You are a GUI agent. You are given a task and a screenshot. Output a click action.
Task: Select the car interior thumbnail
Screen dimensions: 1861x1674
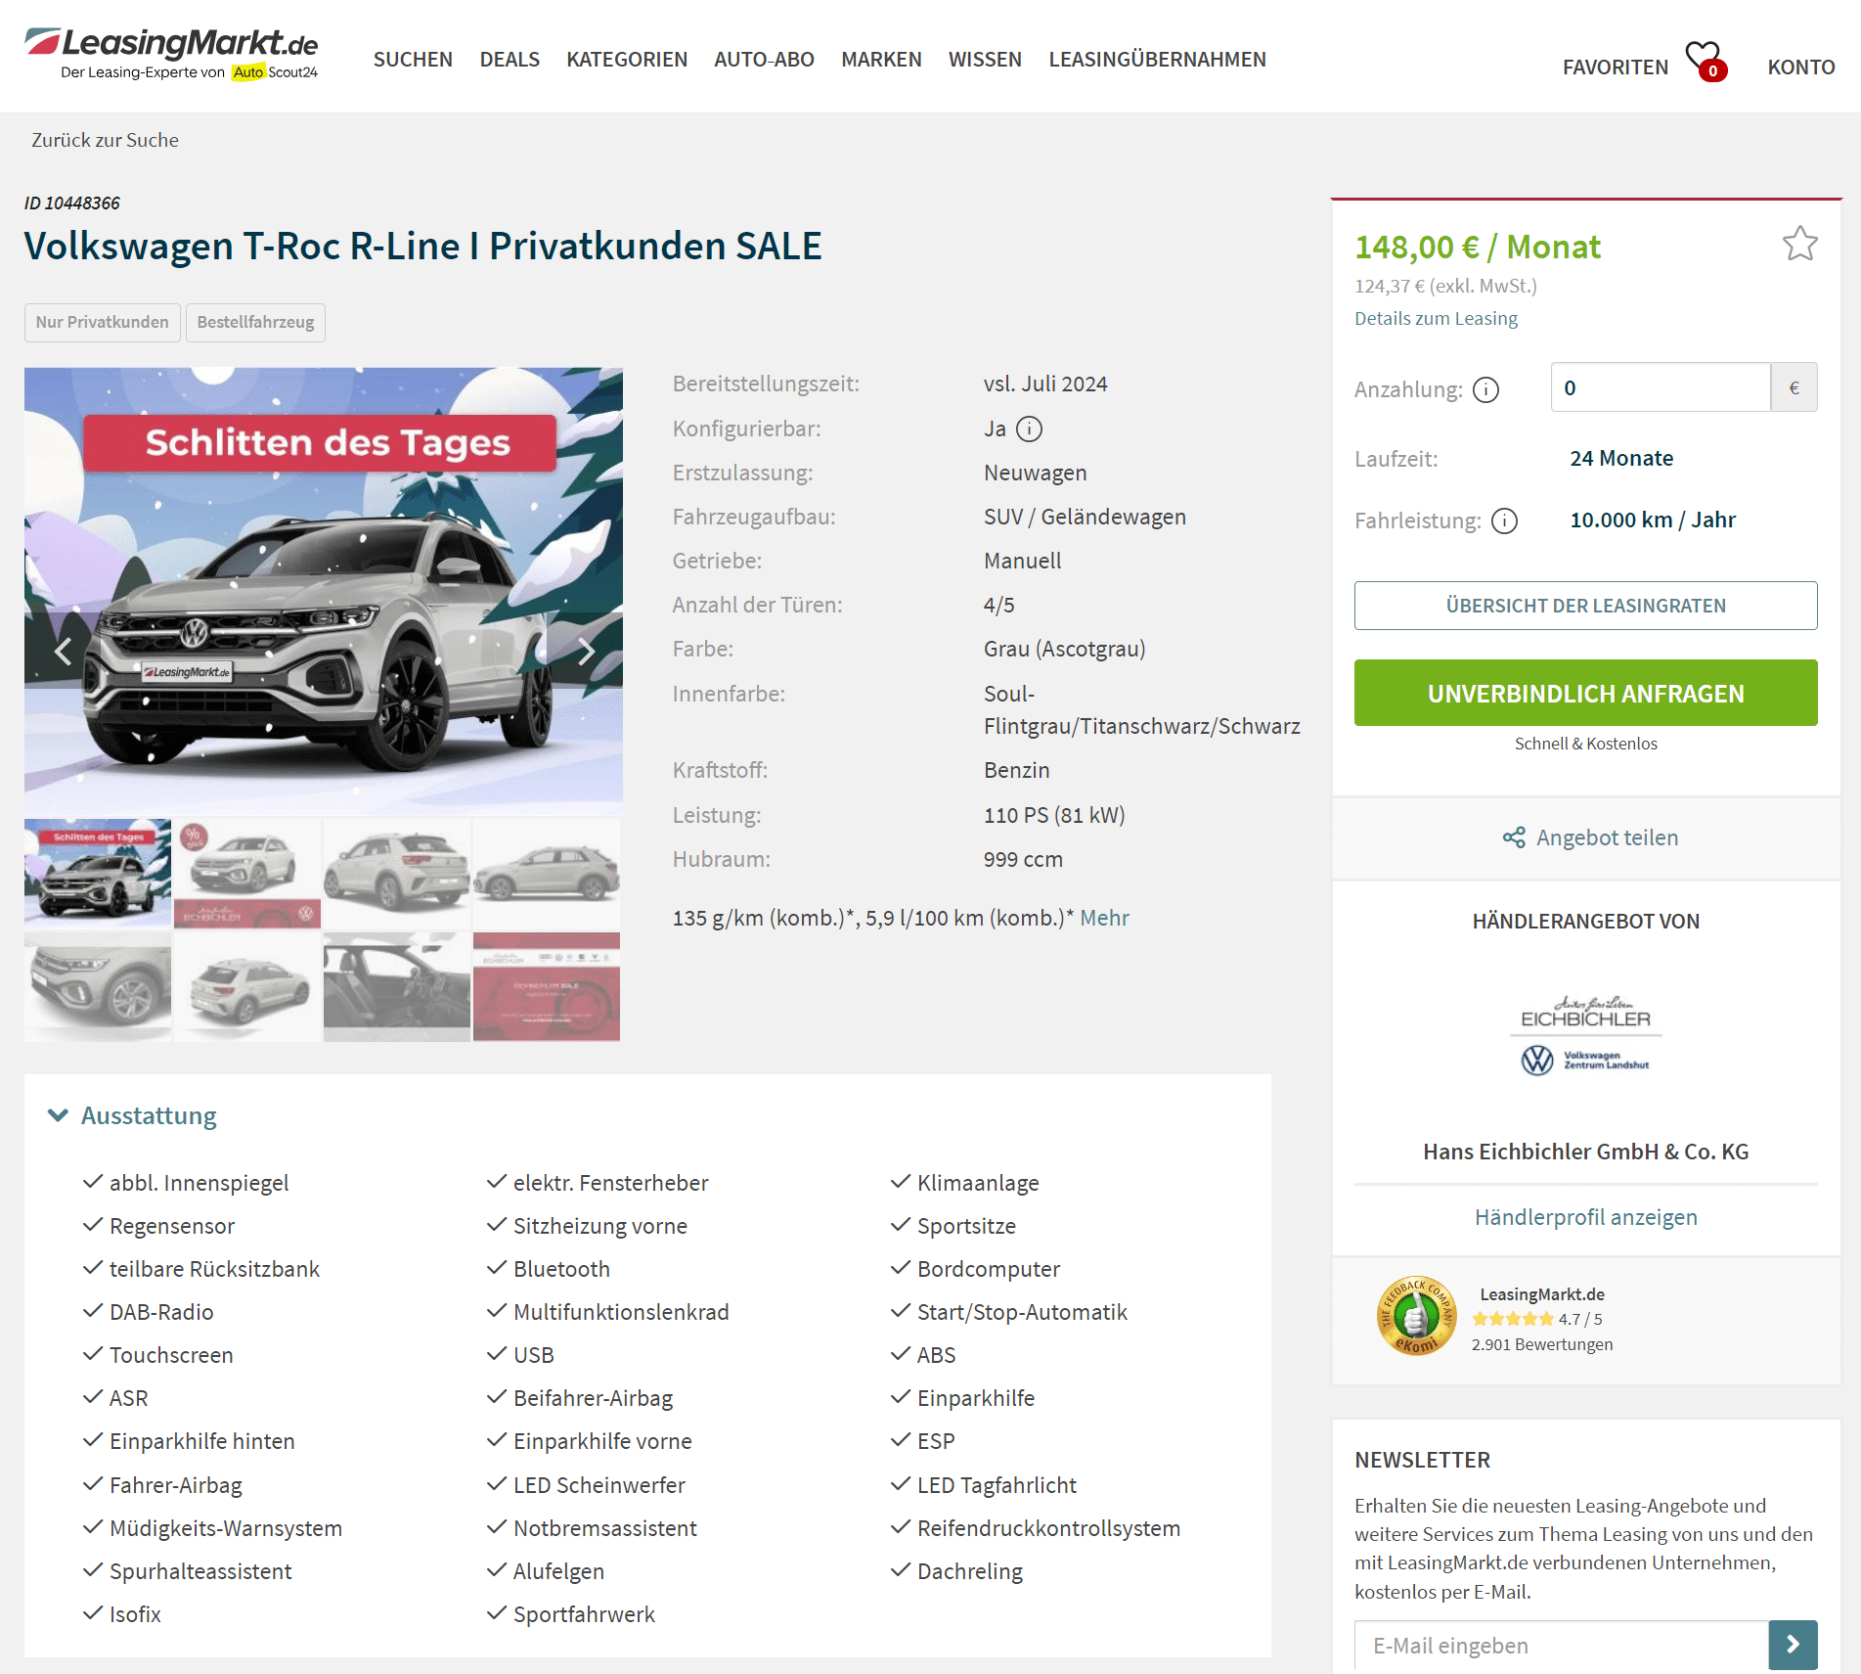tap(397, 986)
